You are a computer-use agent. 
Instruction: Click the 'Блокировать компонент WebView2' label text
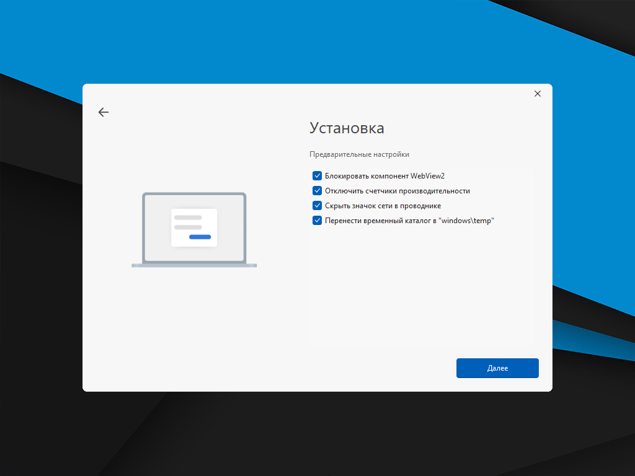pyautogui.click(x=384, y=176)
